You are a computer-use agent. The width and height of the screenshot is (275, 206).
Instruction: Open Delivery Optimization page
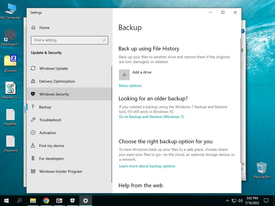tap(69, 81)
